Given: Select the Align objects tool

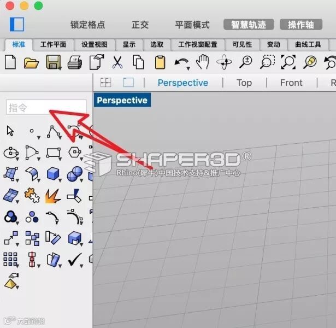Looking at the screenshot, I should tap(32, 260).
